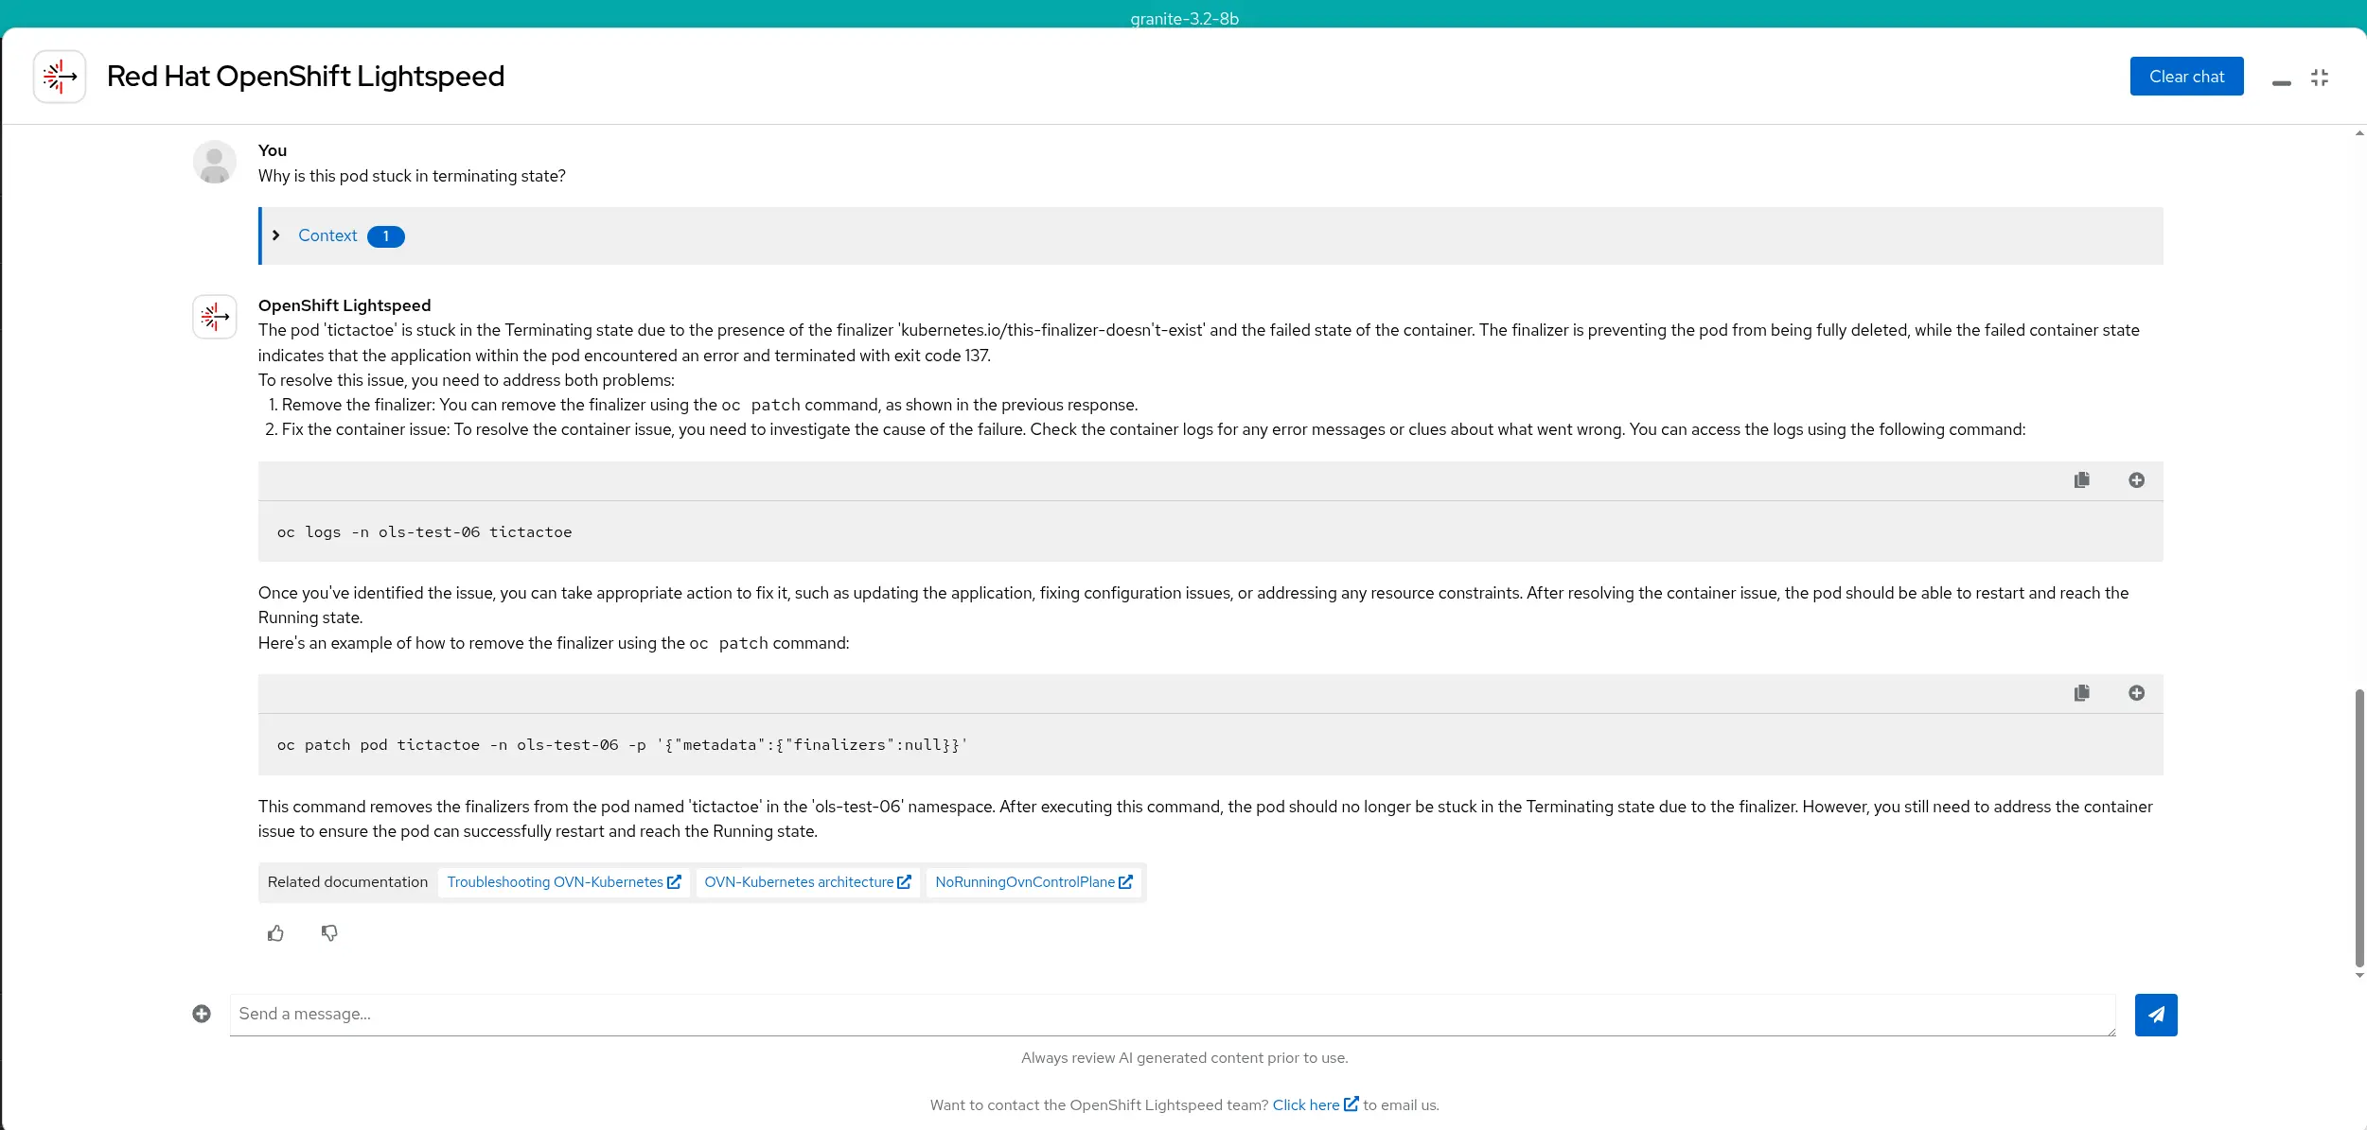Copy the oc patch pod command
The height and width of the screenshot is (1130, 2367).
[x=2082, y=693]
